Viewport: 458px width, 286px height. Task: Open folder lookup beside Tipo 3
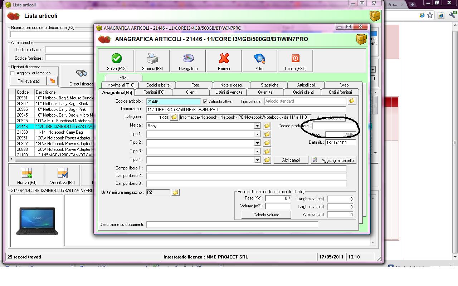(267, 151)
